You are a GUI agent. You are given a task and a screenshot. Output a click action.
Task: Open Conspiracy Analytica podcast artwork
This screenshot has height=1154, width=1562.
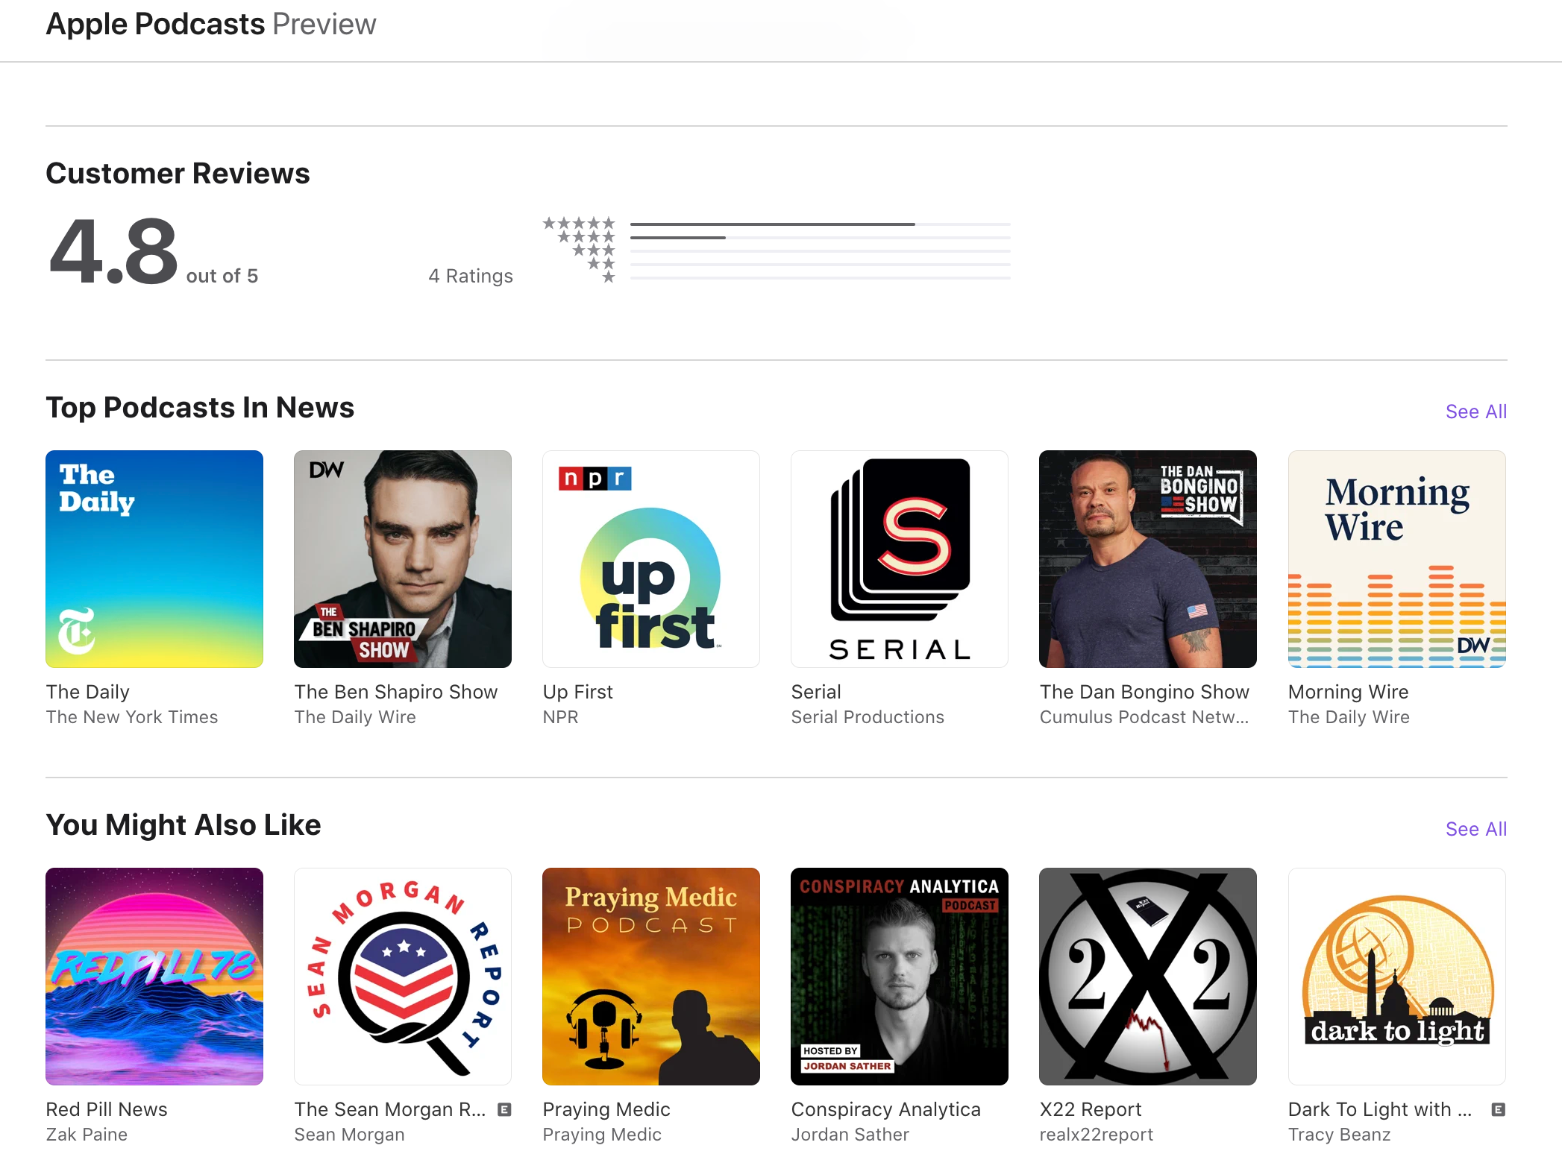(x=900, y=977)
